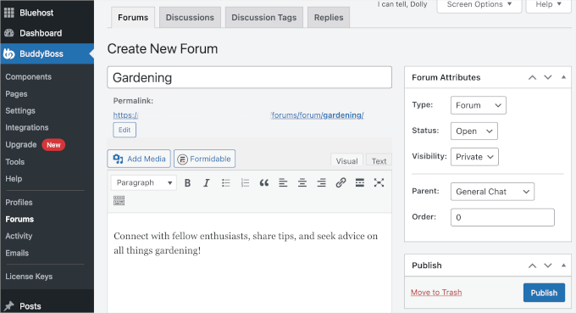The width and height of the screenshot is (576, 313).
Task: Open the sidebar Help item
Action: (x=14, y=179)
